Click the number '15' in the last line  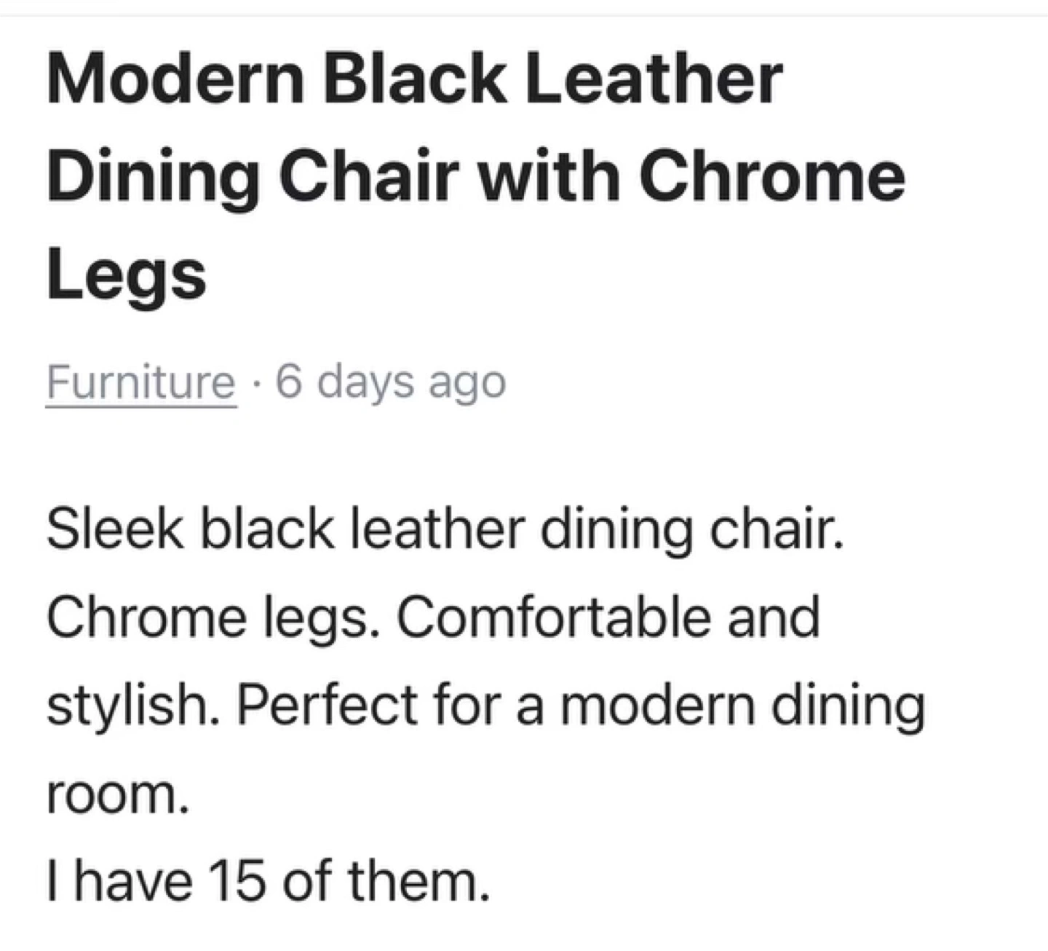tap(237, 881)
